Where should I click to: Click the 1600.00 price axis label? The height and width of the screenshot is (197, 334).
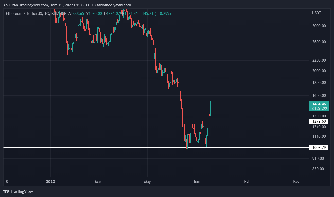point(319,96)
